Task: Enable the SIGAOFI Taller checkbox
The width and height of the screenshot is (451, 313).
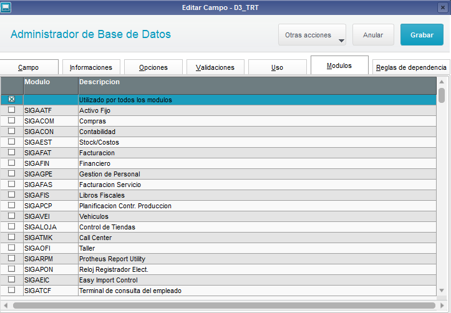Action: [x=11, y=248]
